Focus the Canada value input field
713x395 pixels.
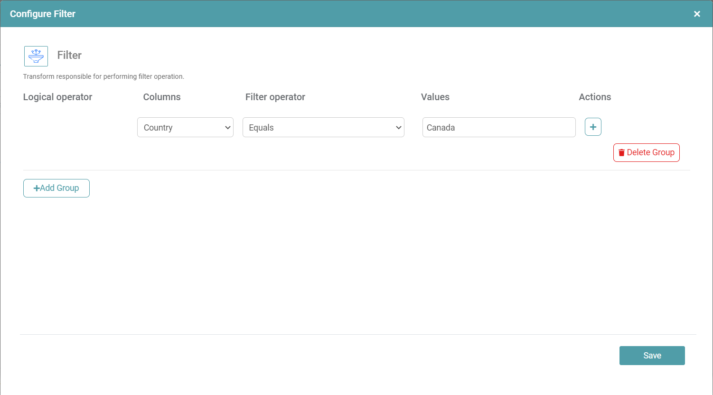(x=498, y=127)
